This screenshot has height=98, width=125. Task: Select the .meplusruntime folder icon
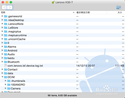pyautogui.click(x=6, y=35)
